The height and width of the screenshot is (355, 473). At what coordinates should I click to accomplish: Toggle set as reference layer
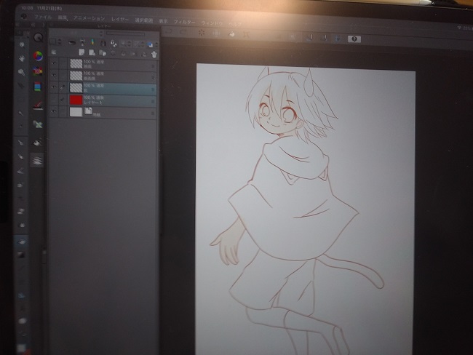point(82,42)
